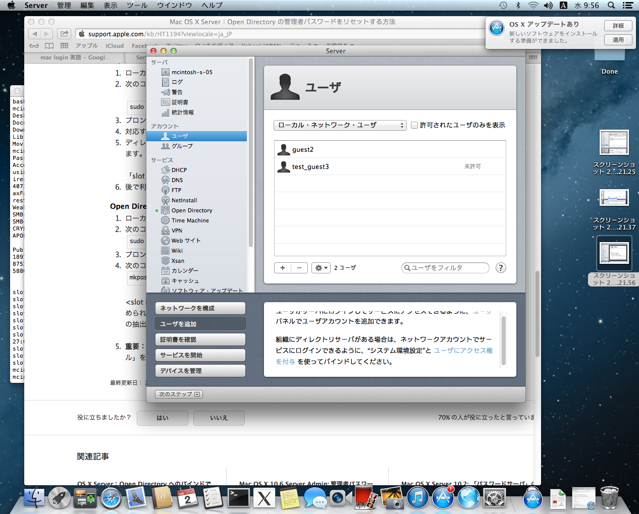Open the NetInstall service
Image resolution: width=639 pixels, height=514 pixels.
[x=179, y=200]
